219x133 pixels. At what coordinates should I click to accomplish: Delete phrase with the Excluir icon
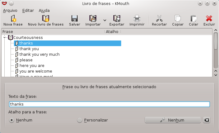tap(209, 19)
